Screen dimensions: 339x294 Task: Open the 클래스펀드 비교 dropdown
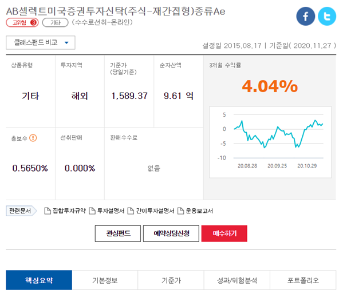coord(41,42)
